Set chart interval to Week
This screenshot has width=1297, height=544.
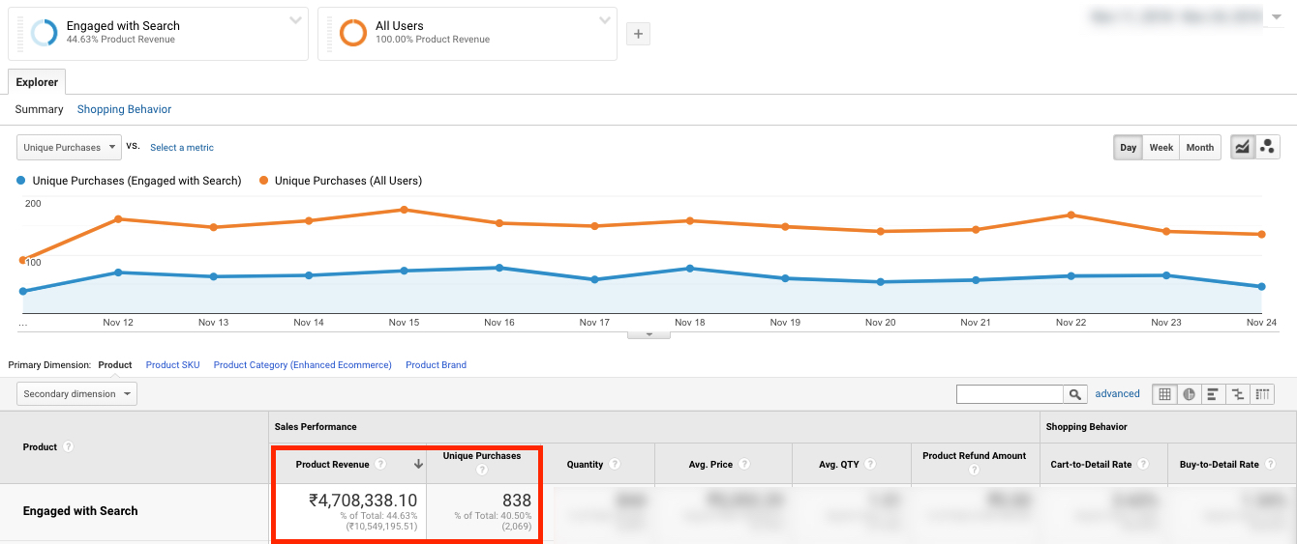(x=1161, y=148)
